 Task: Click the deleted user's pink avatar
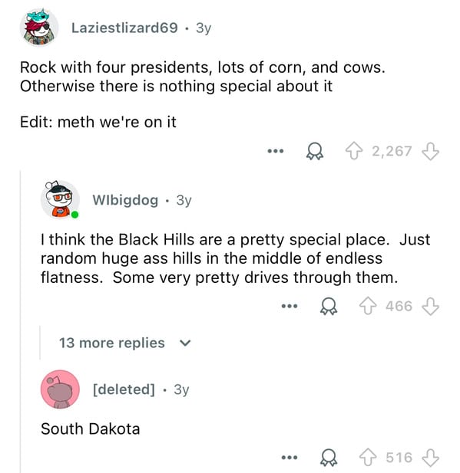click(60, 389)
